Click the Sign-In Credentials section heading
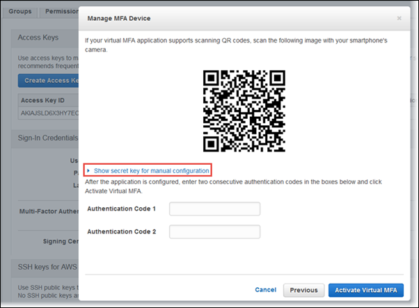The height and width of the screenshot is (308, 419). point(48,138)
